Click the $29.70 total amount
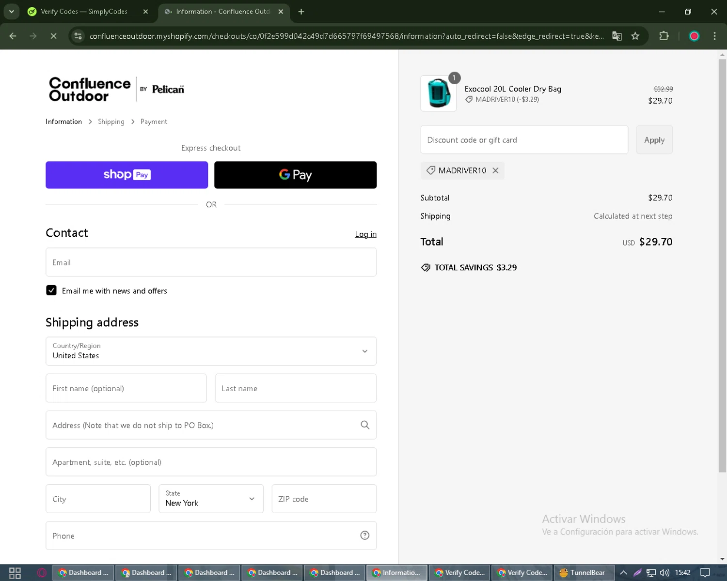This screenshot has height=581, width=727. click(656, 242)
